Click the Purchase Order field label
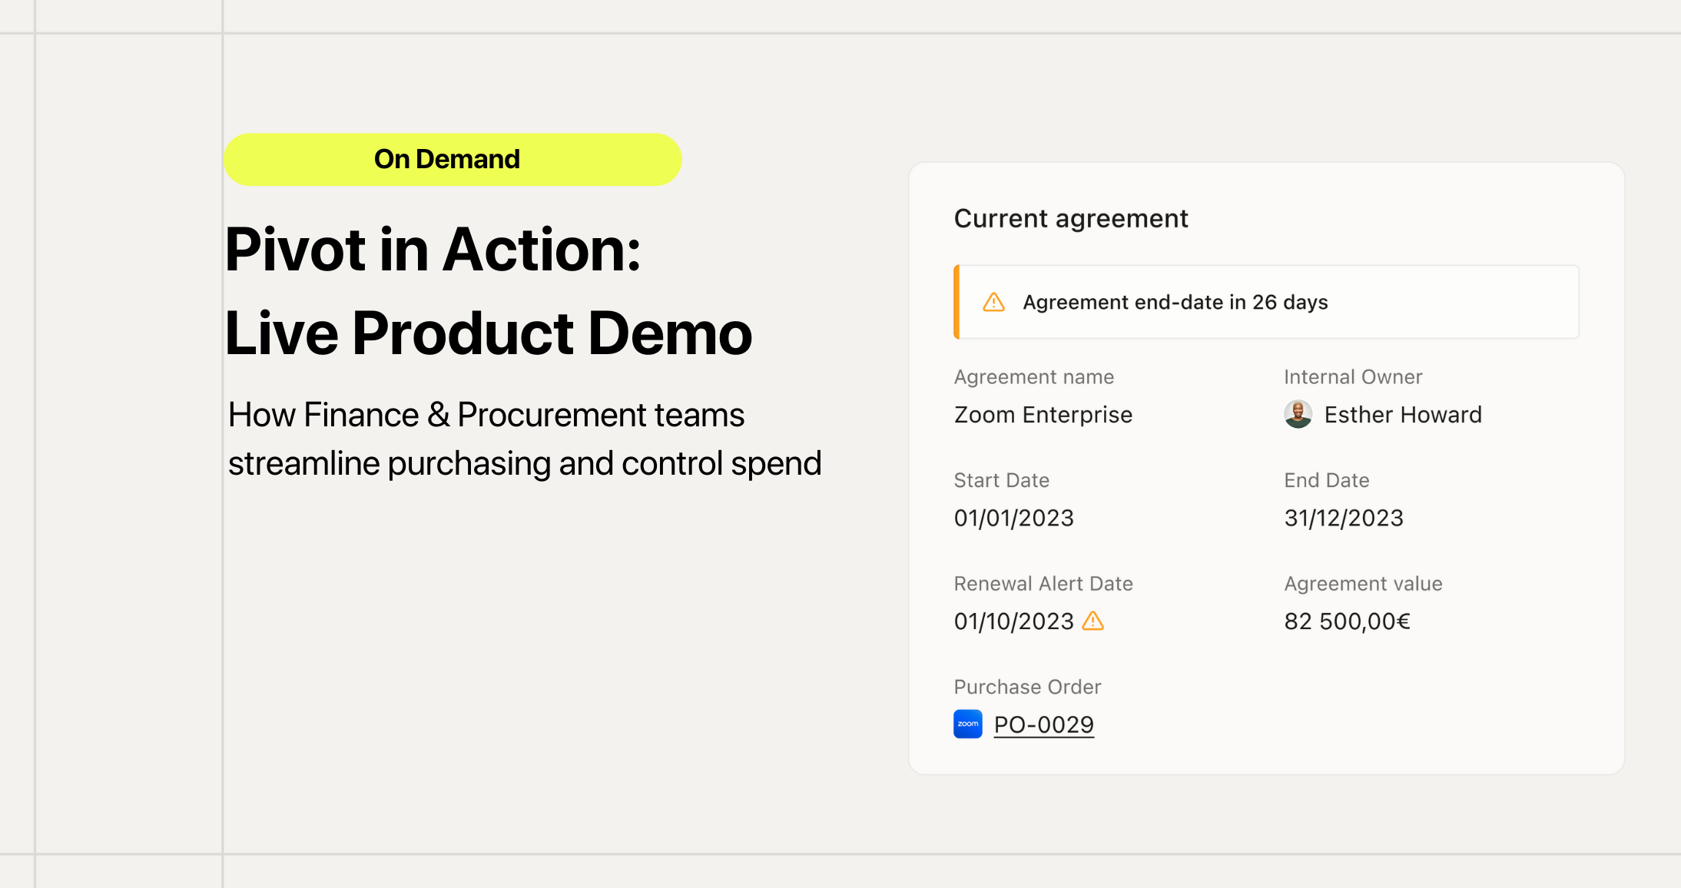The width and height of the screenshot is (1681, 888). [x=1027, y=687]
